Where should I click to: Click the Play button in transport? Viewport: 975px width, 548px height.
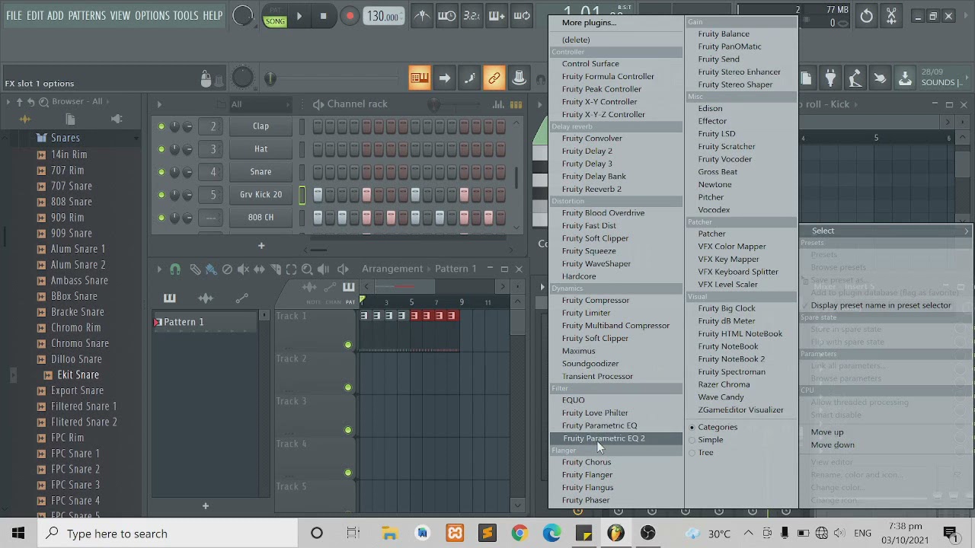299,16
